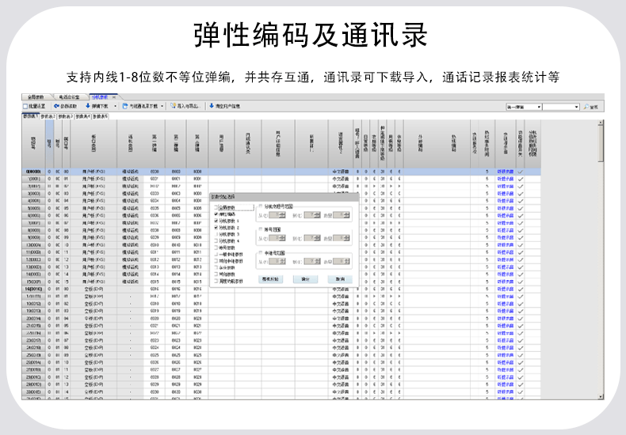
Task: Select the 参数表1 sub-tab
Action: coord(30,116)
